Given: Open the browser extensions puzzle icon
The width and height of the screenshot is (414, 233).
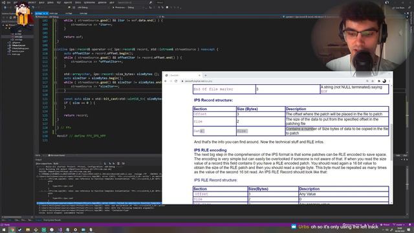Looking at the screenshot, I should pyautogui.click(x=379, y=81).
